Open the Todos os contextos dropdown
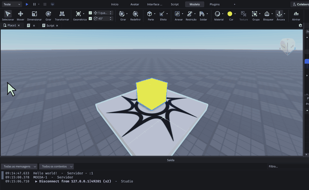 tap(56, 166)
